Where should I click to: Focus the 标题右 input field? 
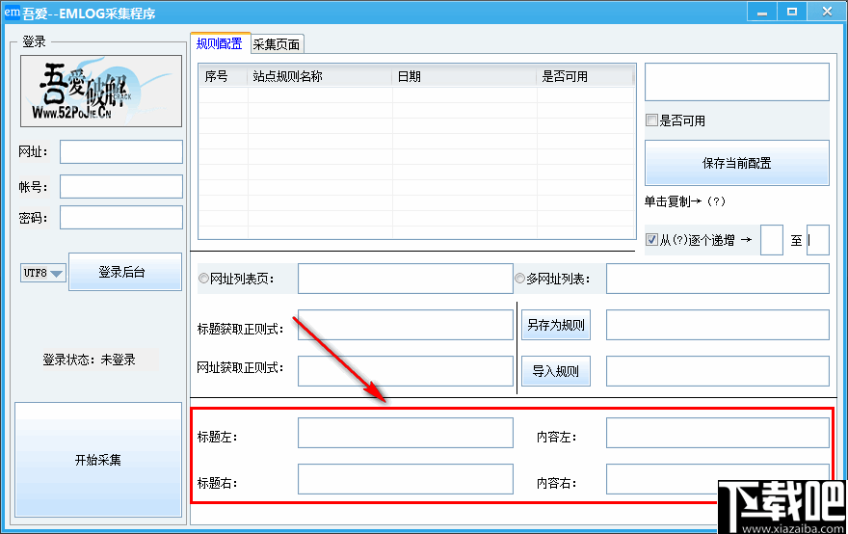pyautogui.click(x=405, y=479)
